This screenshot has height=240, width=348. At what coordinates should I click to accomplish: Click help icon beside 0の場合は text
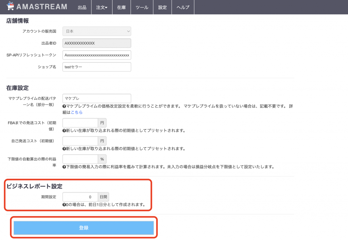(x=64, y=205)
